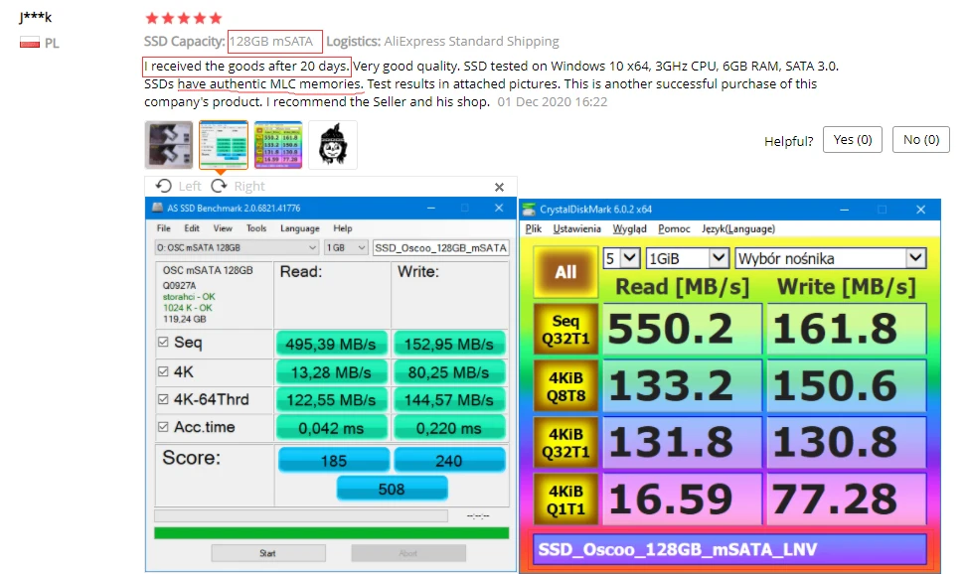This screenshot has width=967, height=574.
Task: Click the All button in CrystalDiskMark
Action: click(565, 272)
